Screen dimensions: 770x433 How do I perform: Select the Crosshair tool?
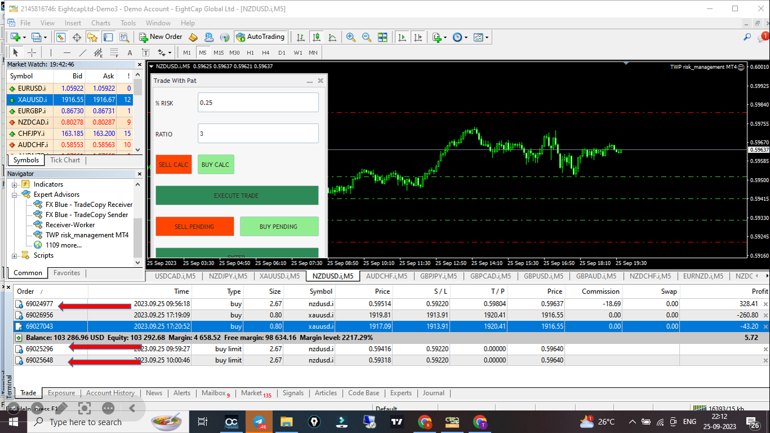32,52
